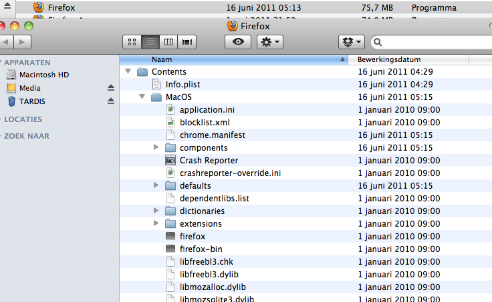Expand the ZOEK NAAR sidebar section
This screenshot has width=492, height=302.
[1, 136]
